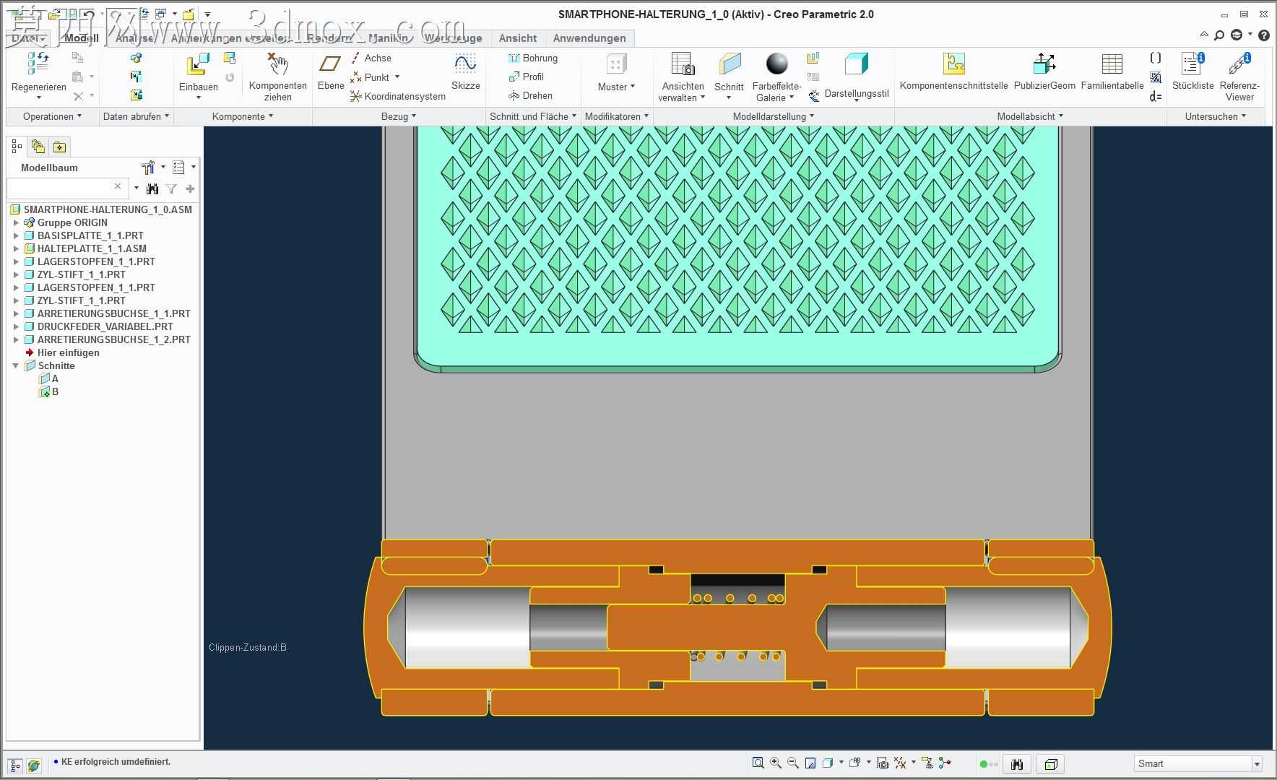Select the Drehen revolve tool
The width and height of the screenshot is (1277, 780).
click(x=530, y=95)
